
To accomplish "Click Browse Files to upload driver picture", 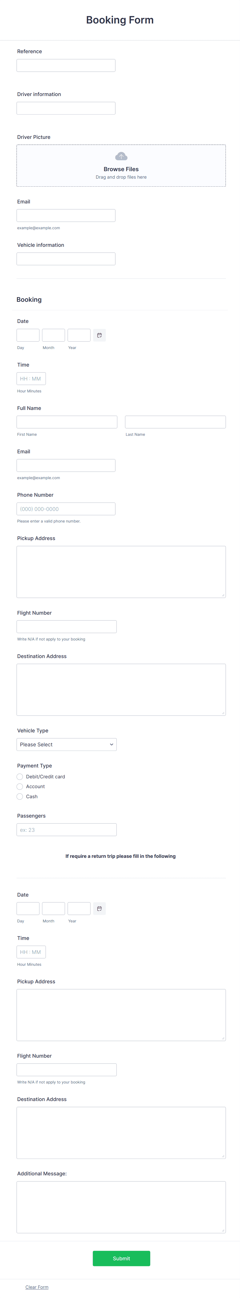I will click(121, 169).
